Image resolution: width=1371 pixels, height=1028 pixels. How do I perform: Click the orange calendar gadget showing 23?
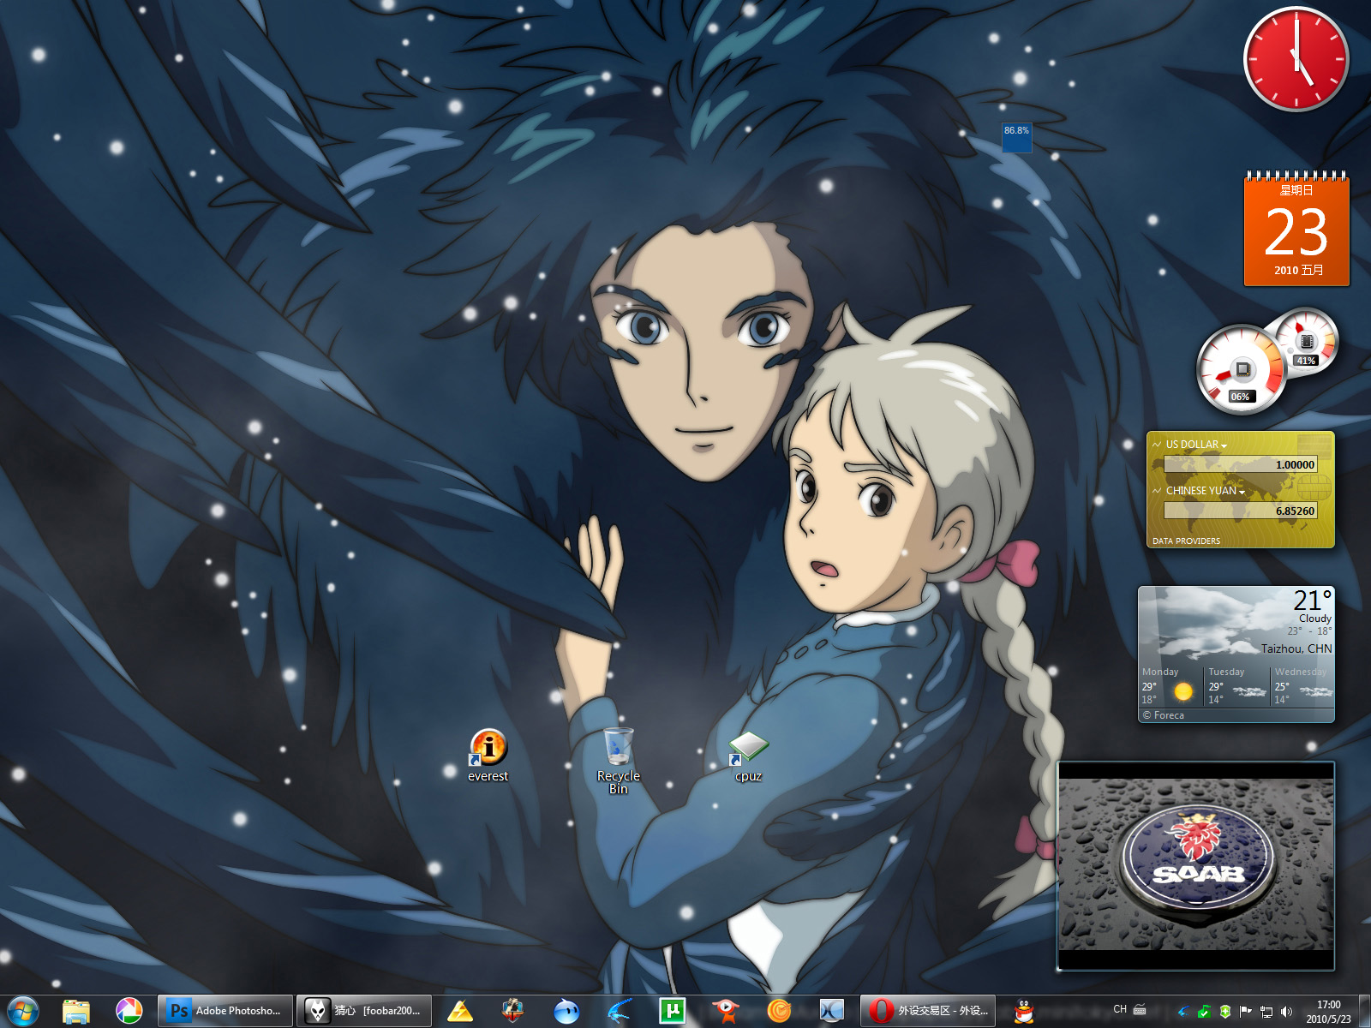coord(1296,229)
